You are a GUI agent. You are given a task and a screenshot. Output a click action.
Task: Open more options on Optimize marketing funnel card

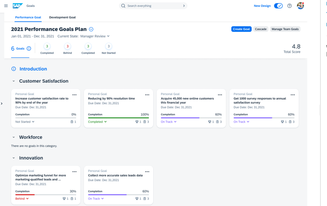(75, 172)
